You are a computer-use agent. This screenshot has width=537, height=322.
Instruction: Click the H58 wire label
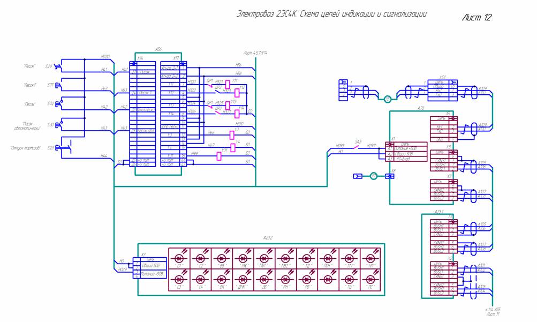click(238, 73)
